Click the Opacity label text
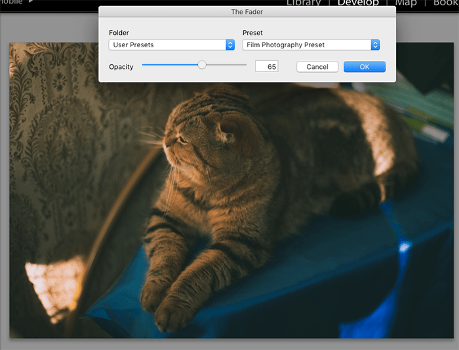Image resolution: width=459 pixels, height=350 pixels. (121, 67)
